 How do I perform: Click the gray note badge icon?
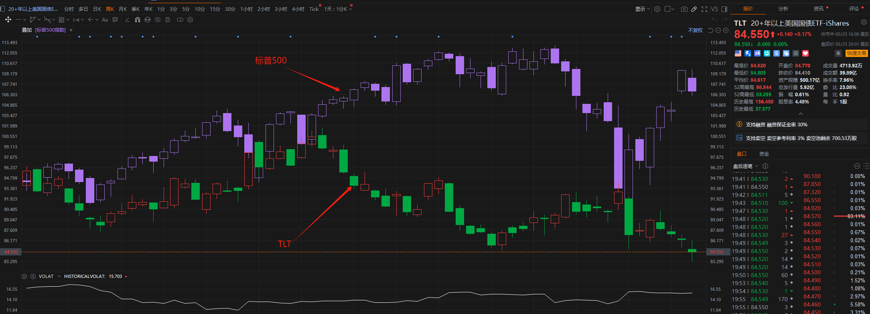coord(796,53)
